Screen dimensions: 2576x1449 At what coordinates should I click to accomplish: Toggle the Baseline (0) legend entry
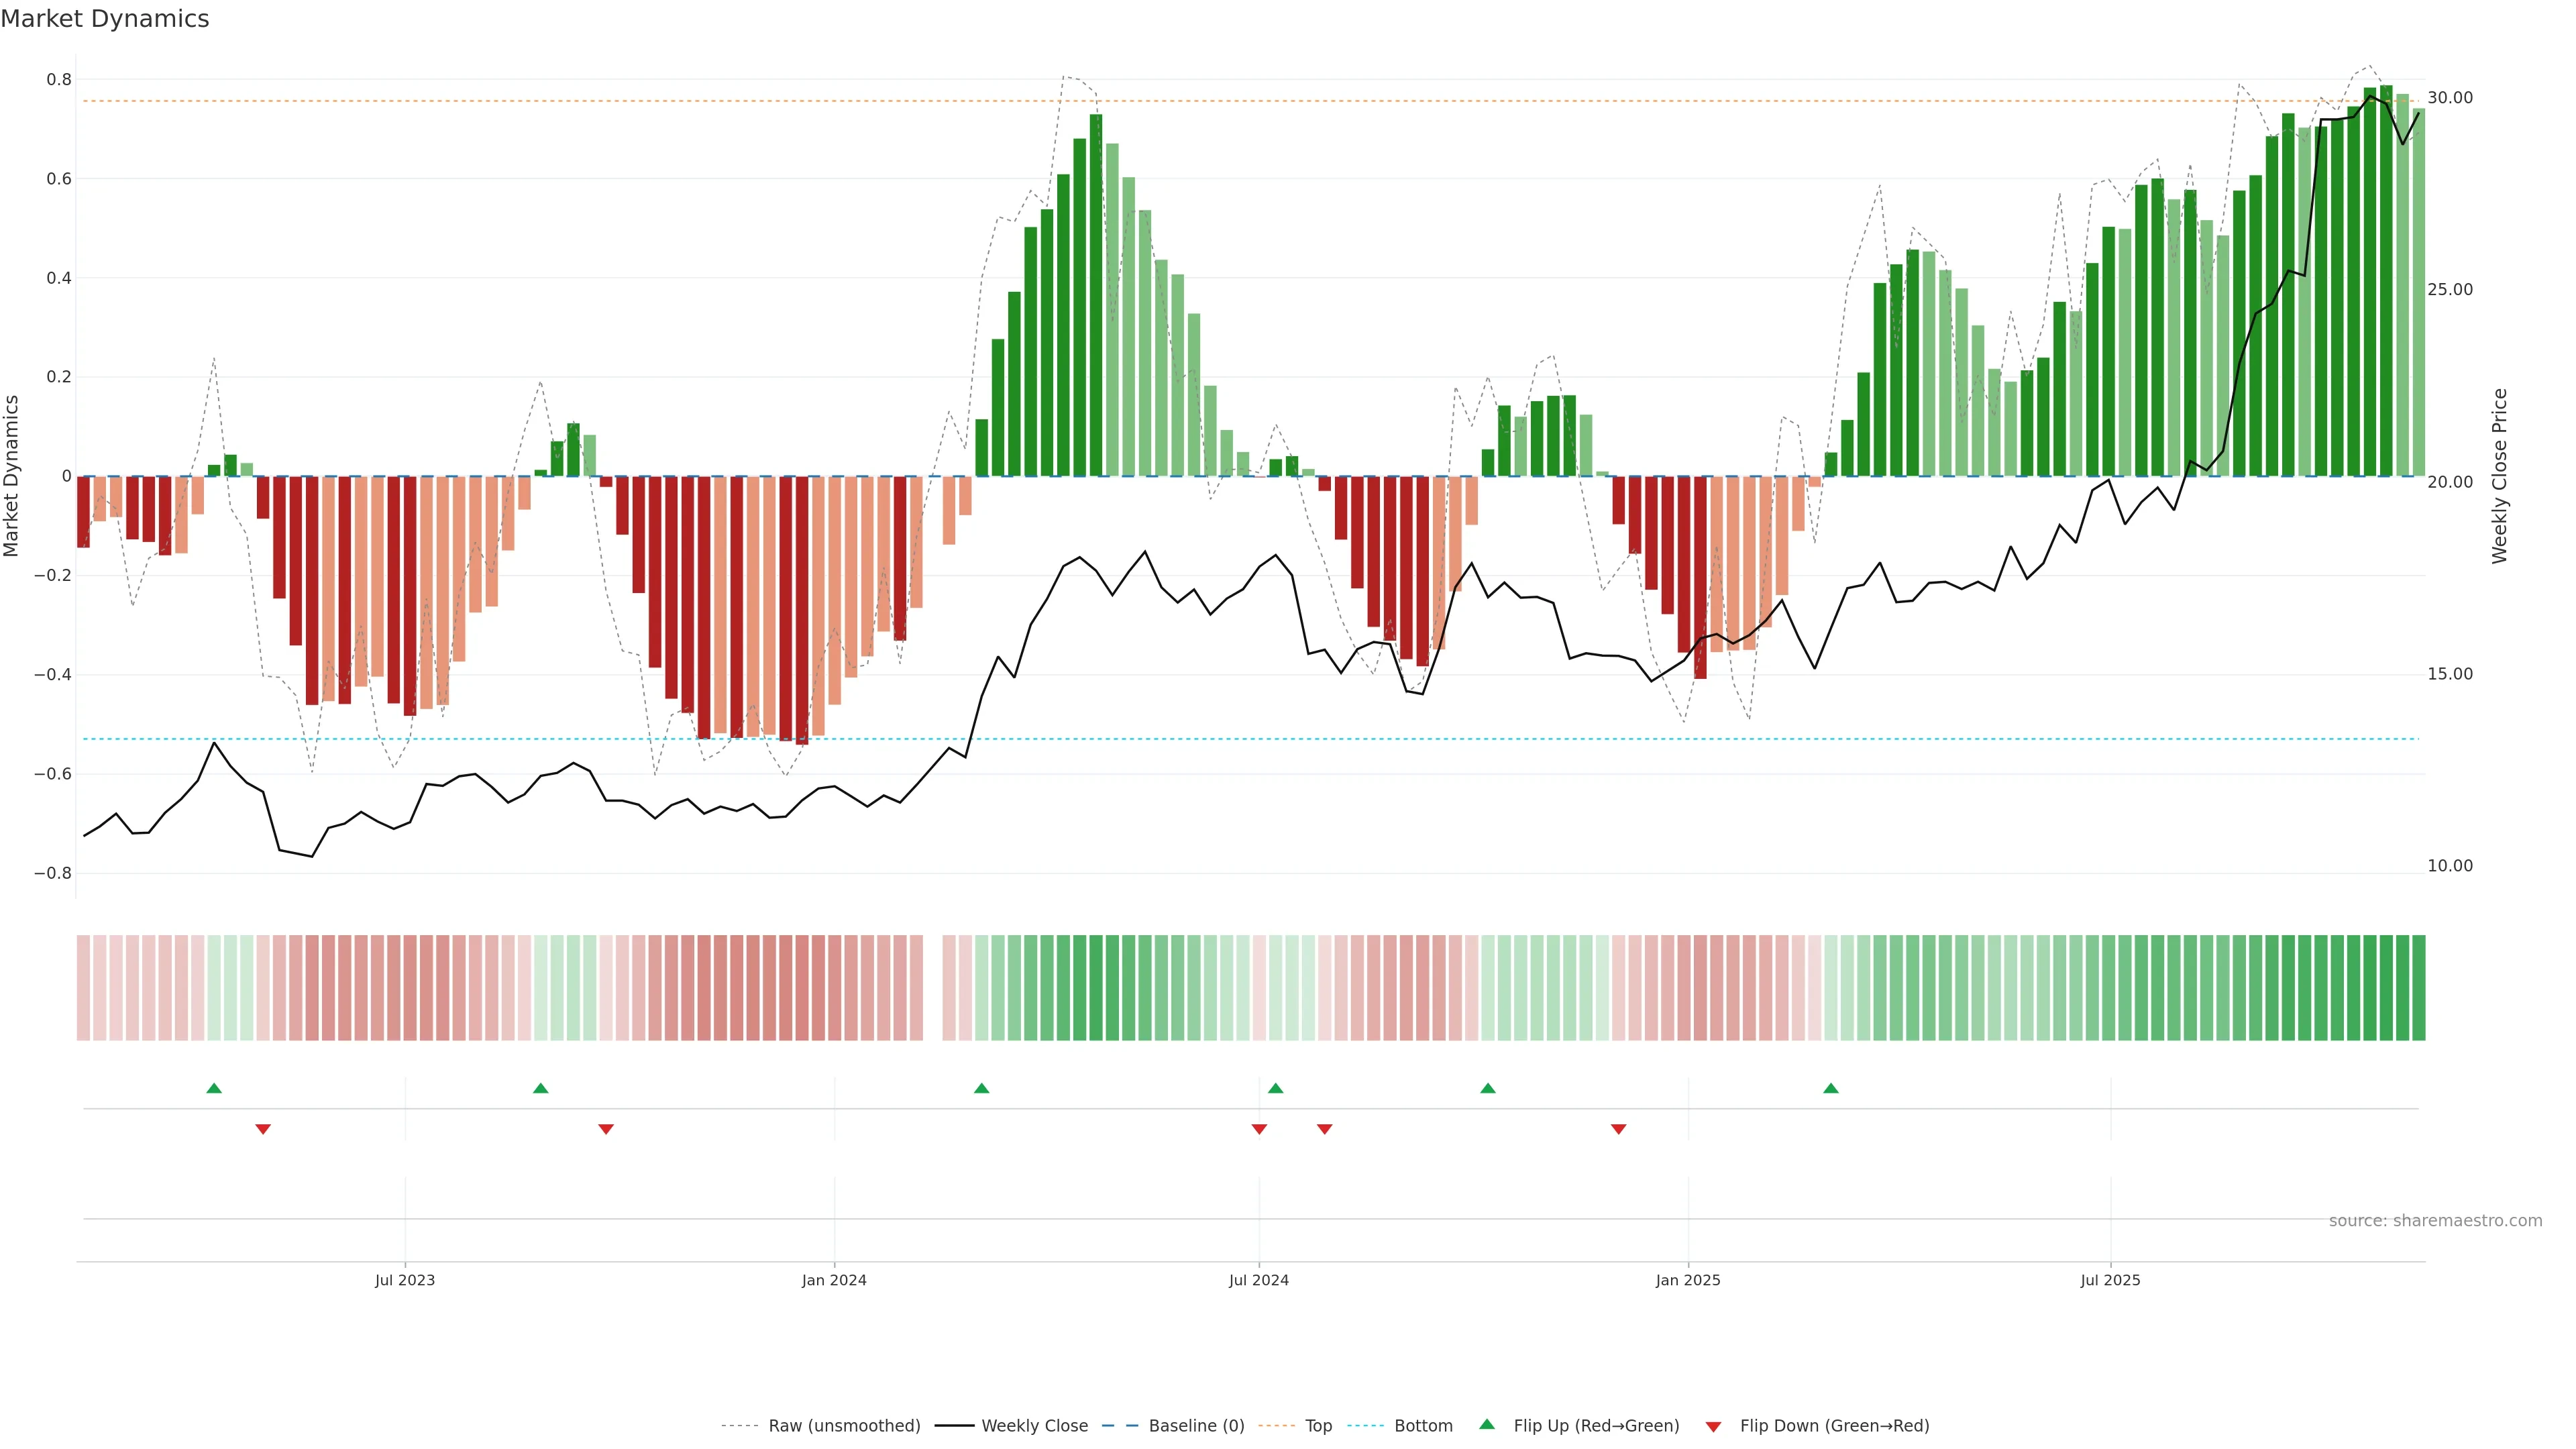pos(1196,1426)
